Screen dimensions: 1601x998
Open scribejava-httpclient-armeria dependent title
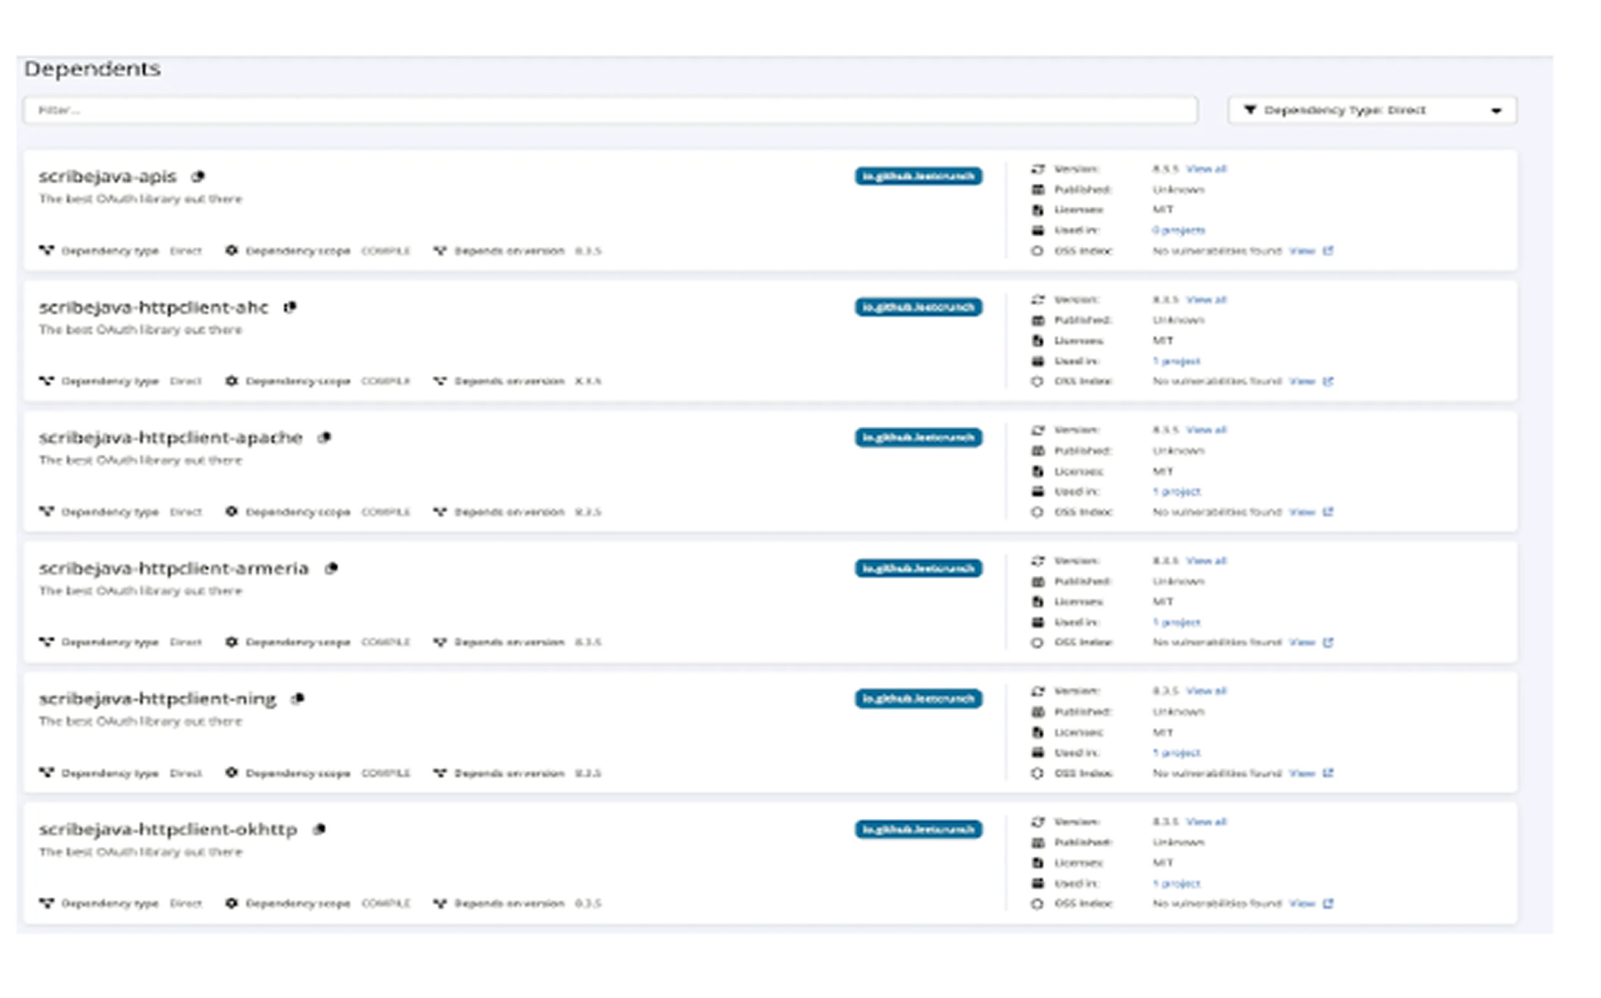pos(174,568)
